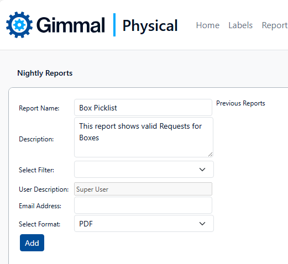This screenshot has height=264, width=288.
Task: Open the Labels menu item
Action: [x=240, y=25]
